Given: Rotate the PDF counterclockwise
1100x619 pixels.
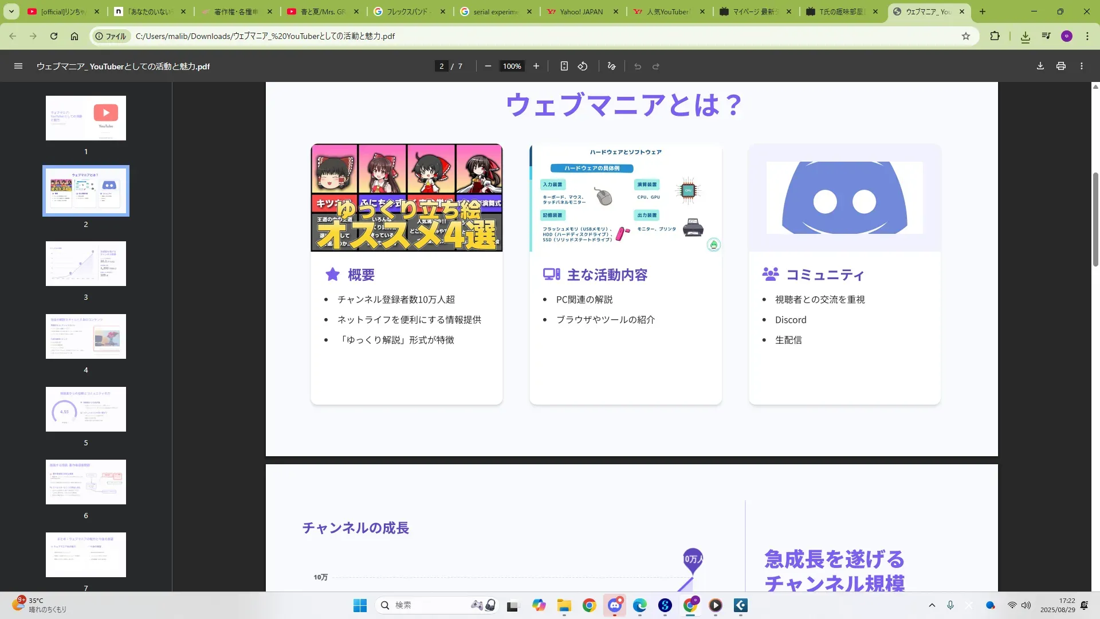Looking at the screenshot, I should point(583,66).
